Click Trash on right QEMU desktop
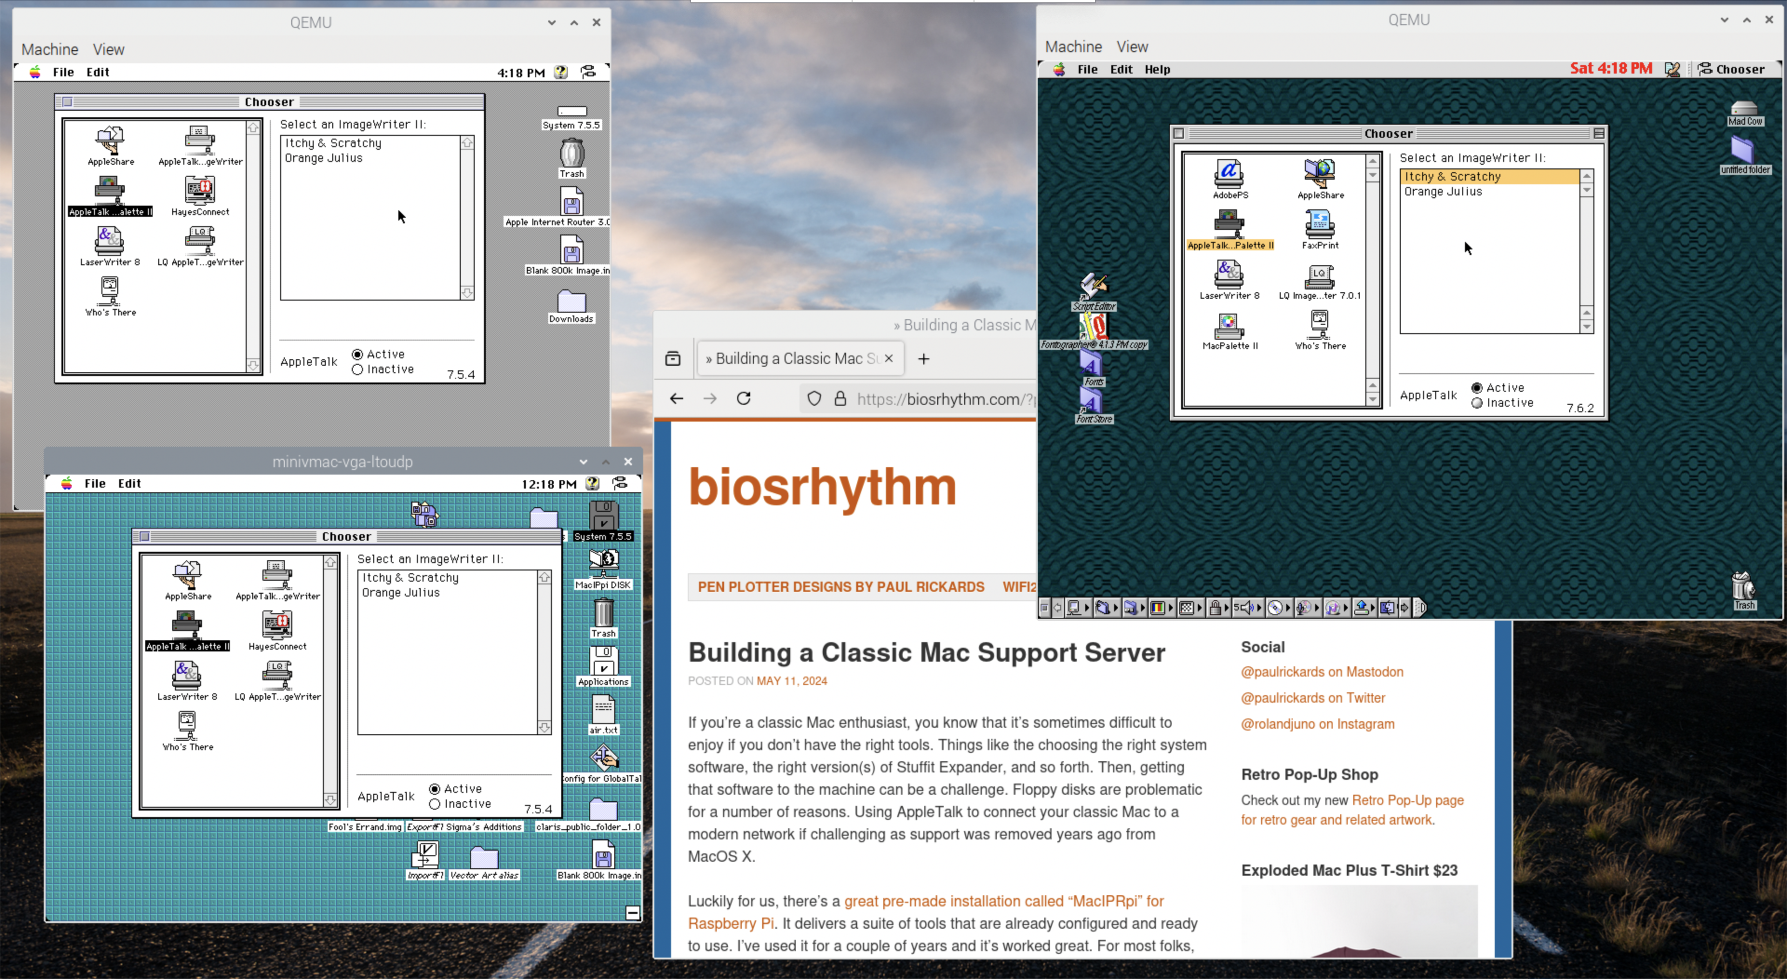 (x=1743, y=590)
